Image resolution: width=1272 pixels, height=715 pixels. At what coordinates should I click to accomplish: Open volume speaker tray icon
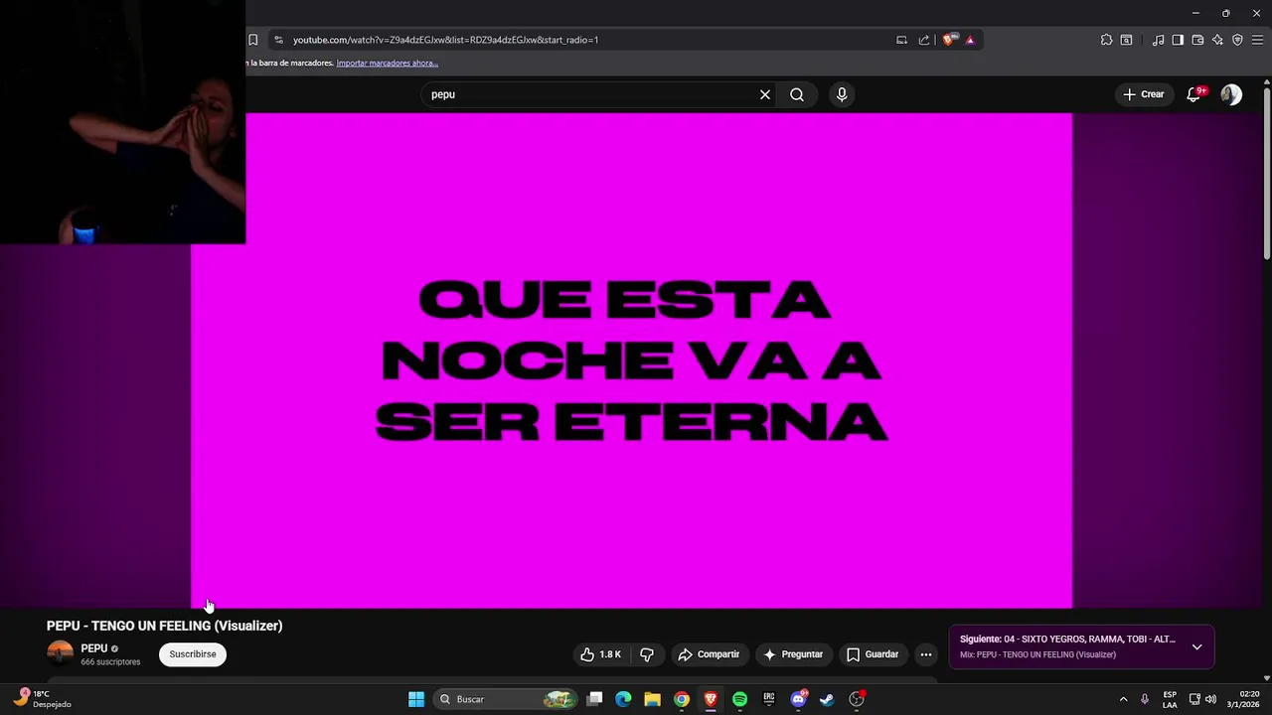[x=1210, y=699]
